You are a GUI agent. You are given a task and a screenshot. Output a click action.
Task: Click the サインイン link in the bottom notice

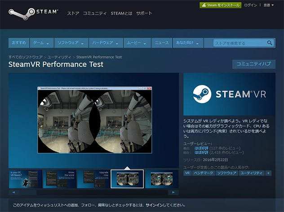[154, 205]
